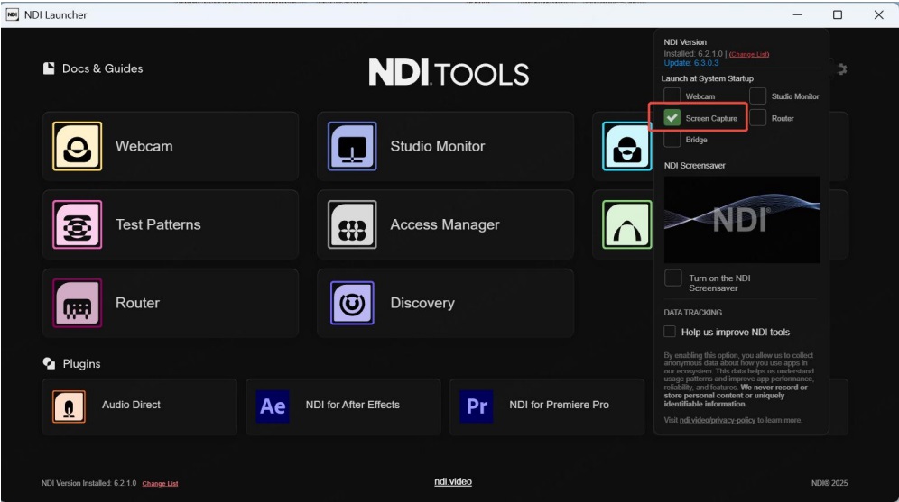
Task: Open the Test Patterns icon
Action: [78, 224]
